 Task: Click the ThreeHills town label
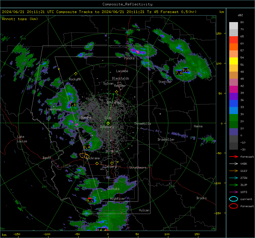point(143,124)
